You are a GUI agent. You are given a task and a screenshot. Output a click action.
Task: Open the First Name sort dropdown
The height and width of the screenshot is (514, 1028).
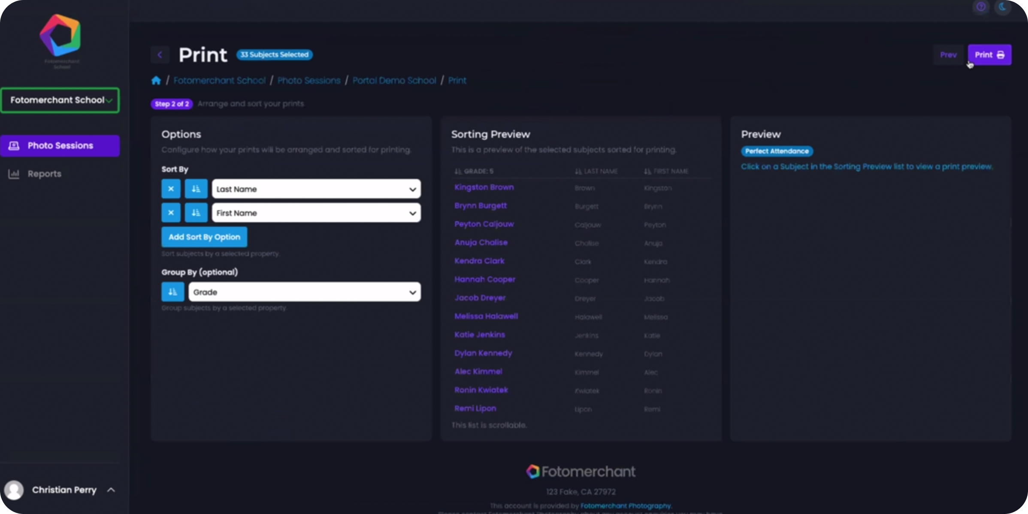coord(316,213)
